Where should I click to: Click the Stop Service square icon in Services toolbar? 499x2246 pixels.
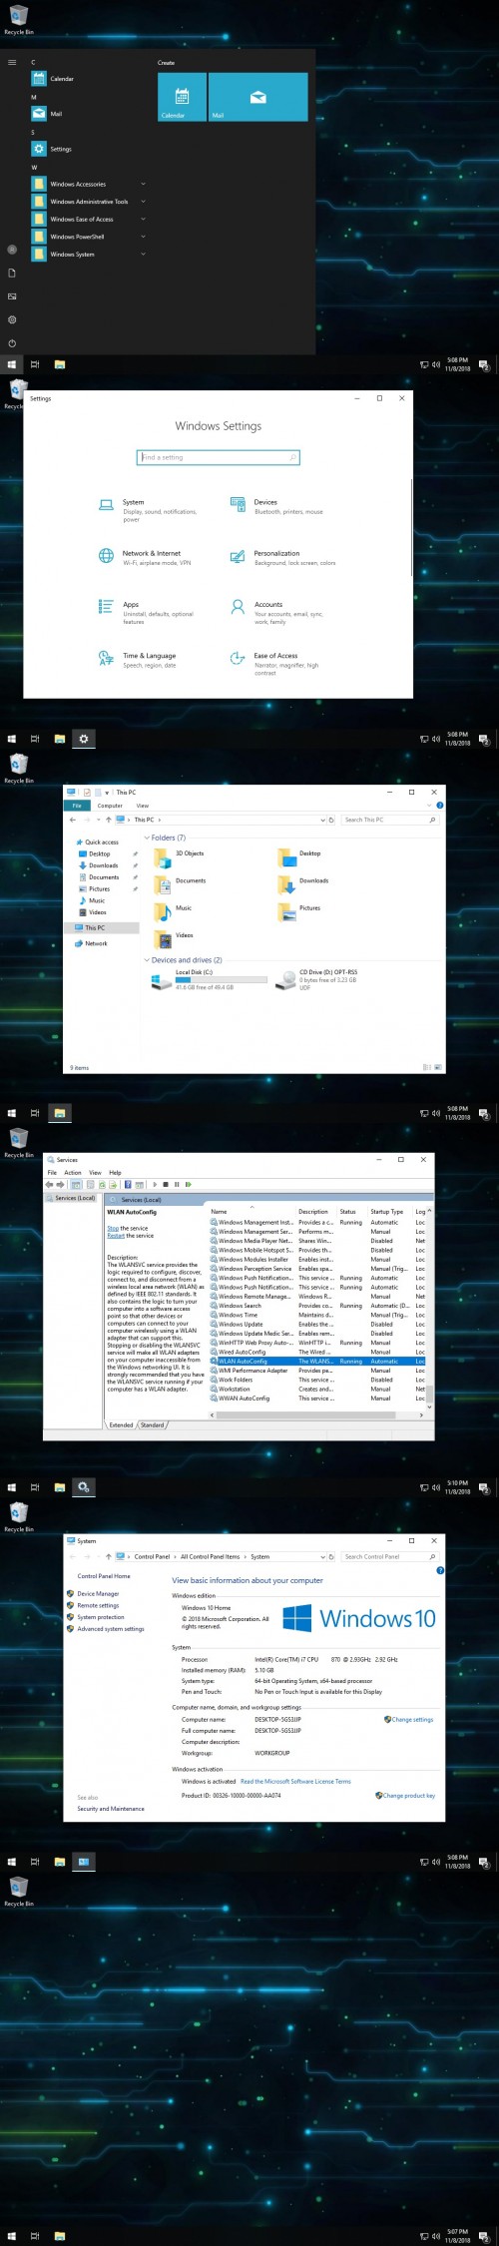[166, 1185]
